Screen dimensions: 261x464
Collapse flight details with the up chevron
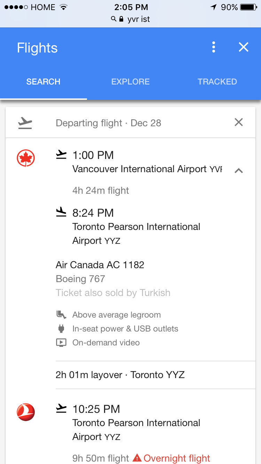point(239,170)
